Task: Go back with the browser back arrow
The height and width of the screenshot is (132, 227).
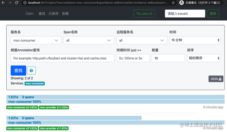Action: (3, 2)
